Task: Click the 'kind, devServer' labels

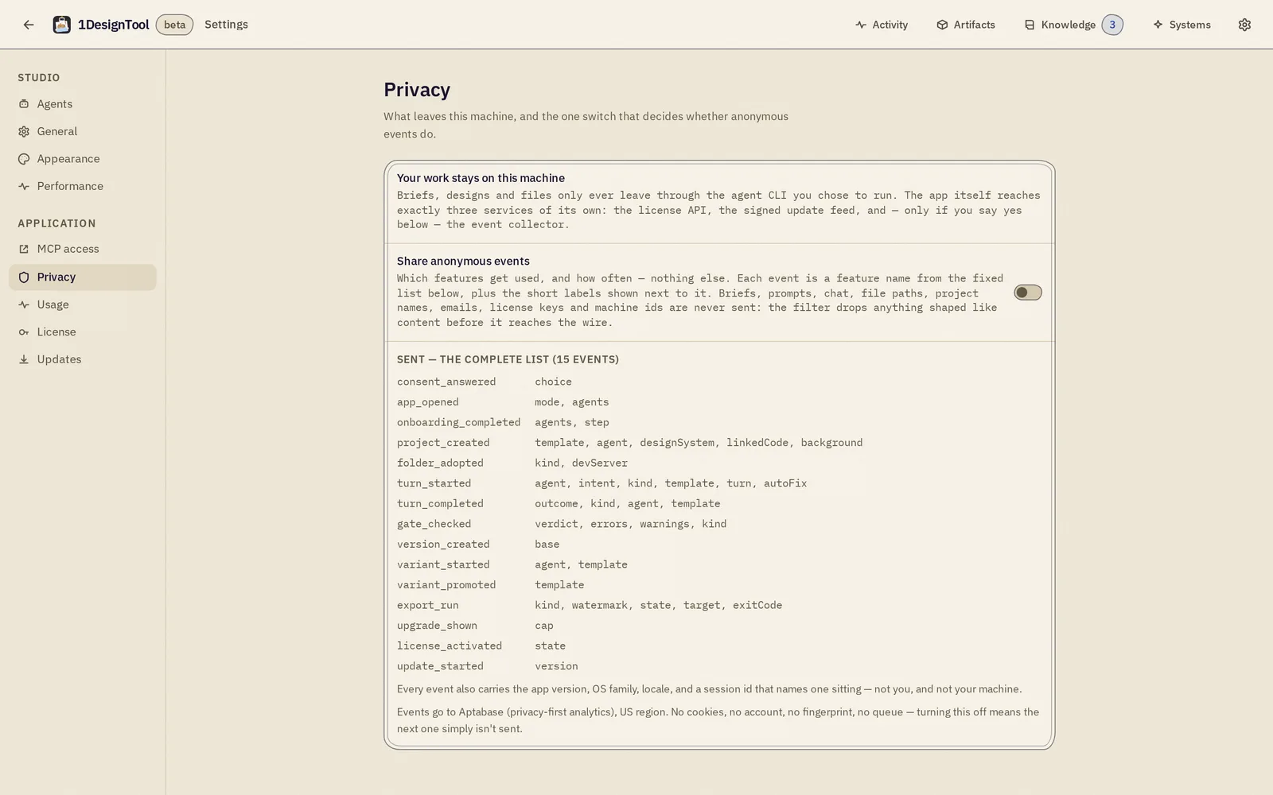Action: [581, 463]
